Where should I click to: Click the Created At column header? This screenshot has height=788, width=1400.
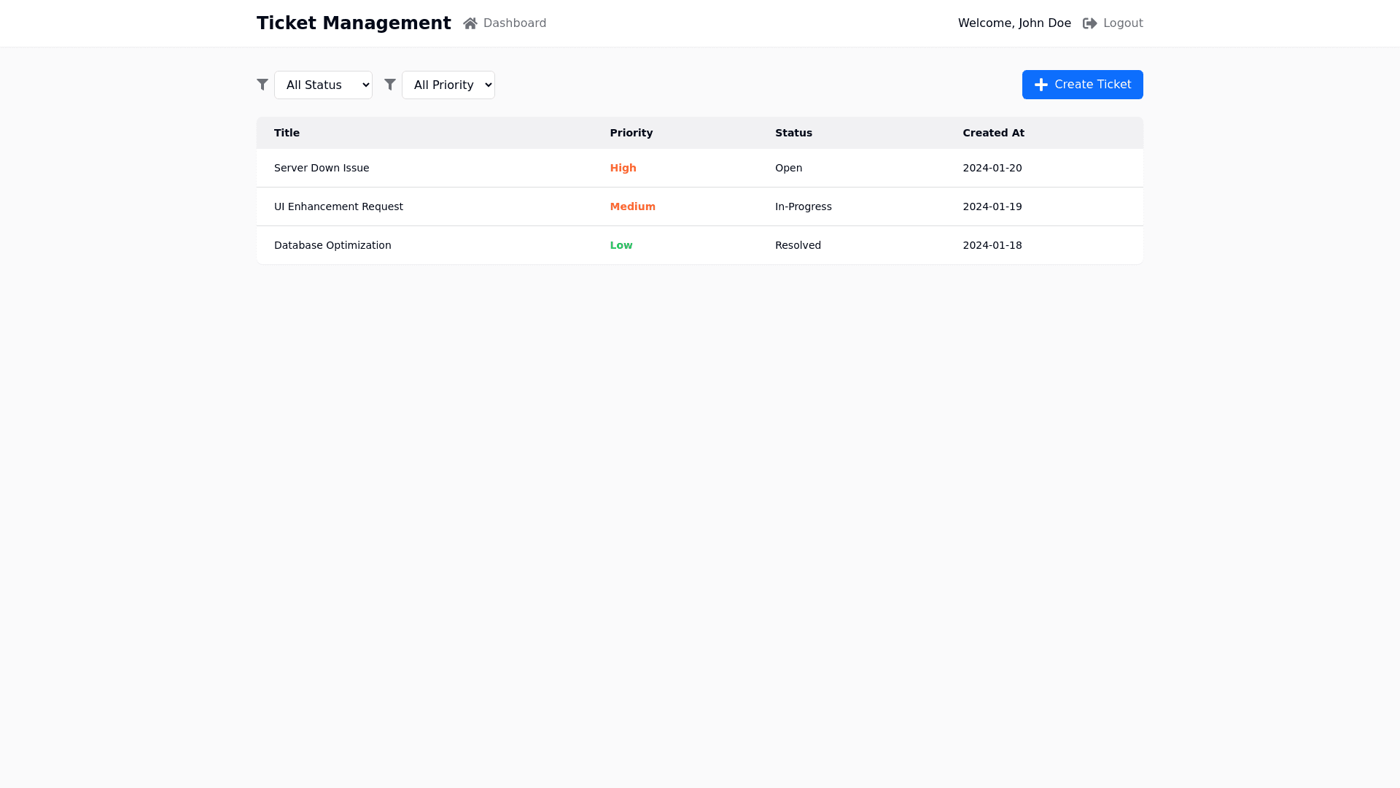(x=993, y=133)
